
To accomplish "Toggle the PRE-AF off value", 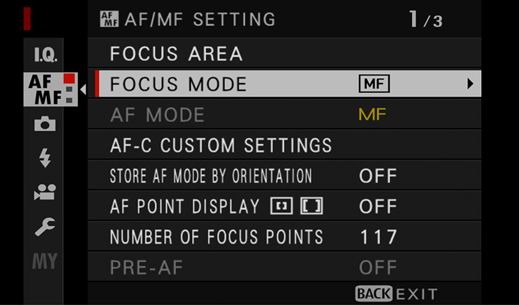I will [378, 267].
